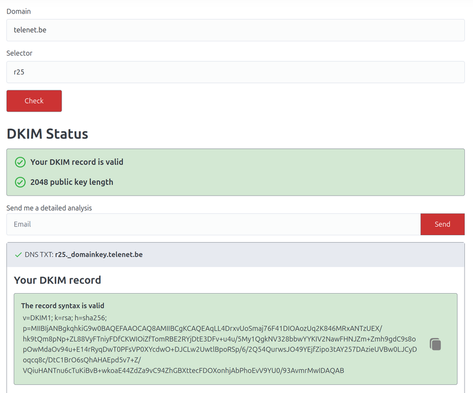This screenshot has width=473, height=393.
Task: Click the check icon beside 2048 key length
Action: [20, 182]
